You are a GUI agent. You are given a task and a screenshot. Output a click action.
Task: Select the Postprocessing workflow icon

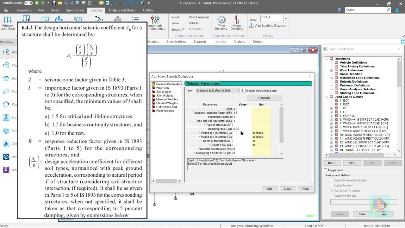6,104
